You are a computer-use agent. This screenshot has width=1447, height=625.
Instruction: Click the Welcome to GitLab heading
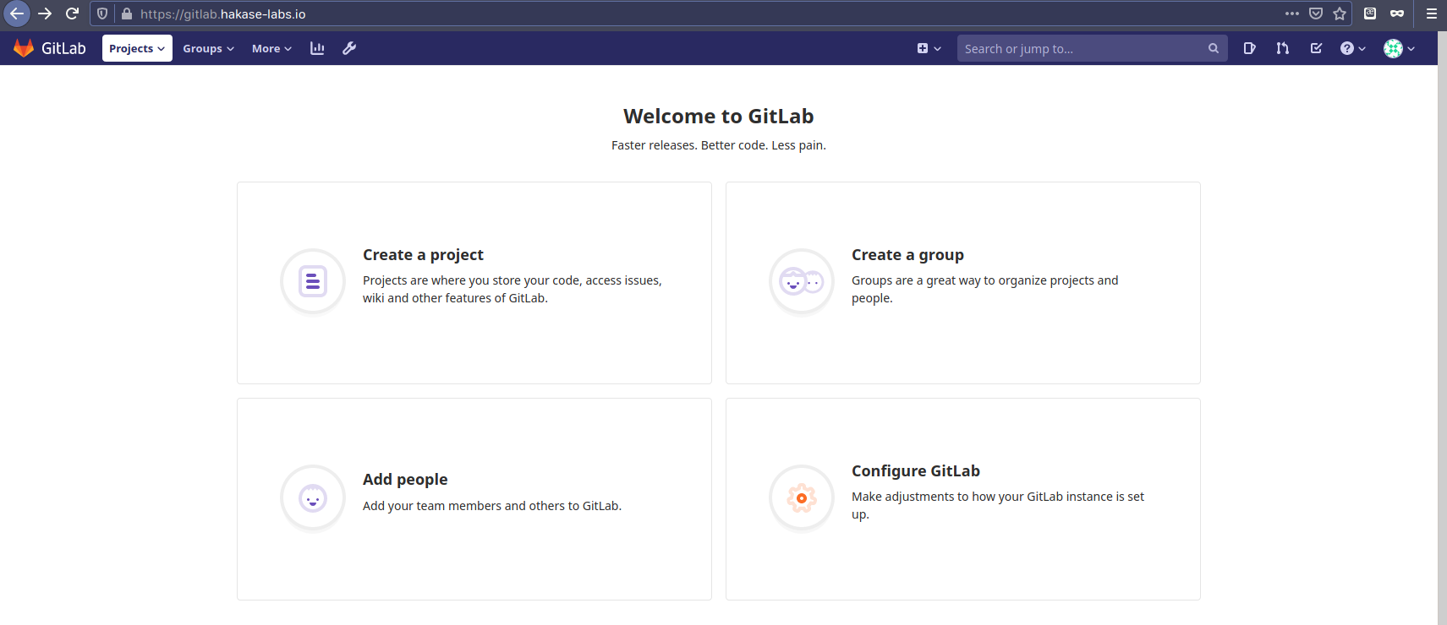719,117
